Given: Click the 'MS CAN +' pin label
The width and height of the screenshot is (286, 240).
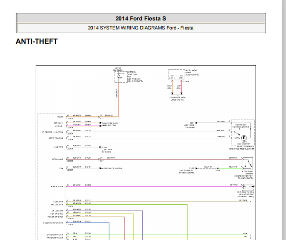Looking at the screenshot, I should click(59, 123).
